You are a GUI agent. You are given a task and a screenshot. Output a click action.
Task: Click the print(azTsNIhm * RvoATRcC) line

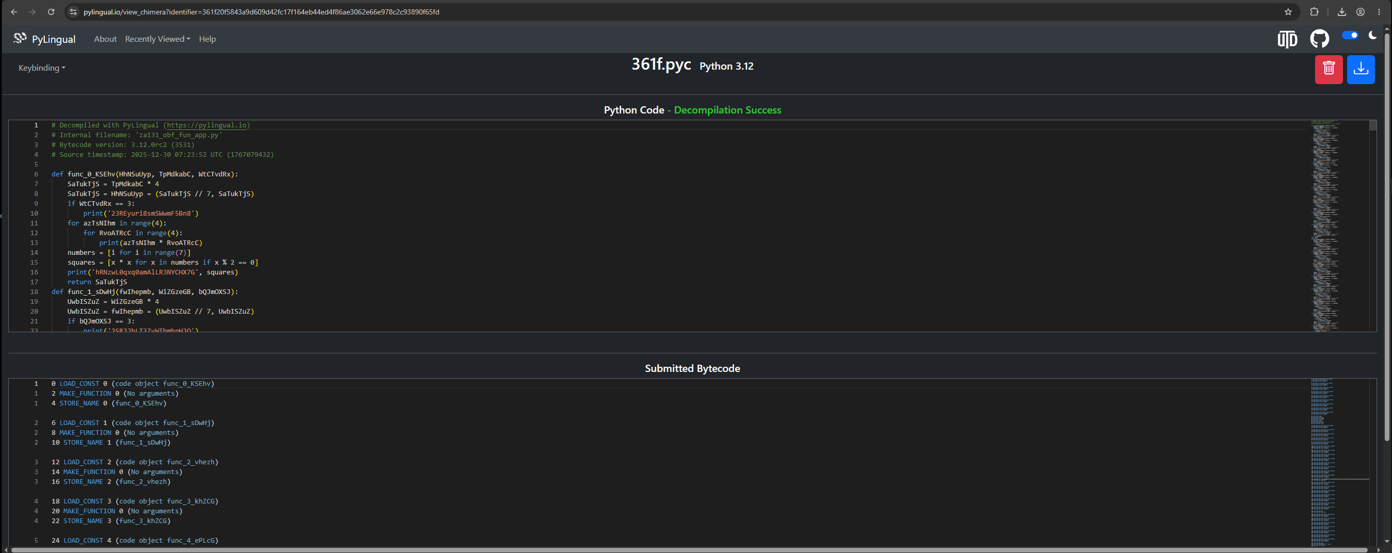[x=151, y=243]
